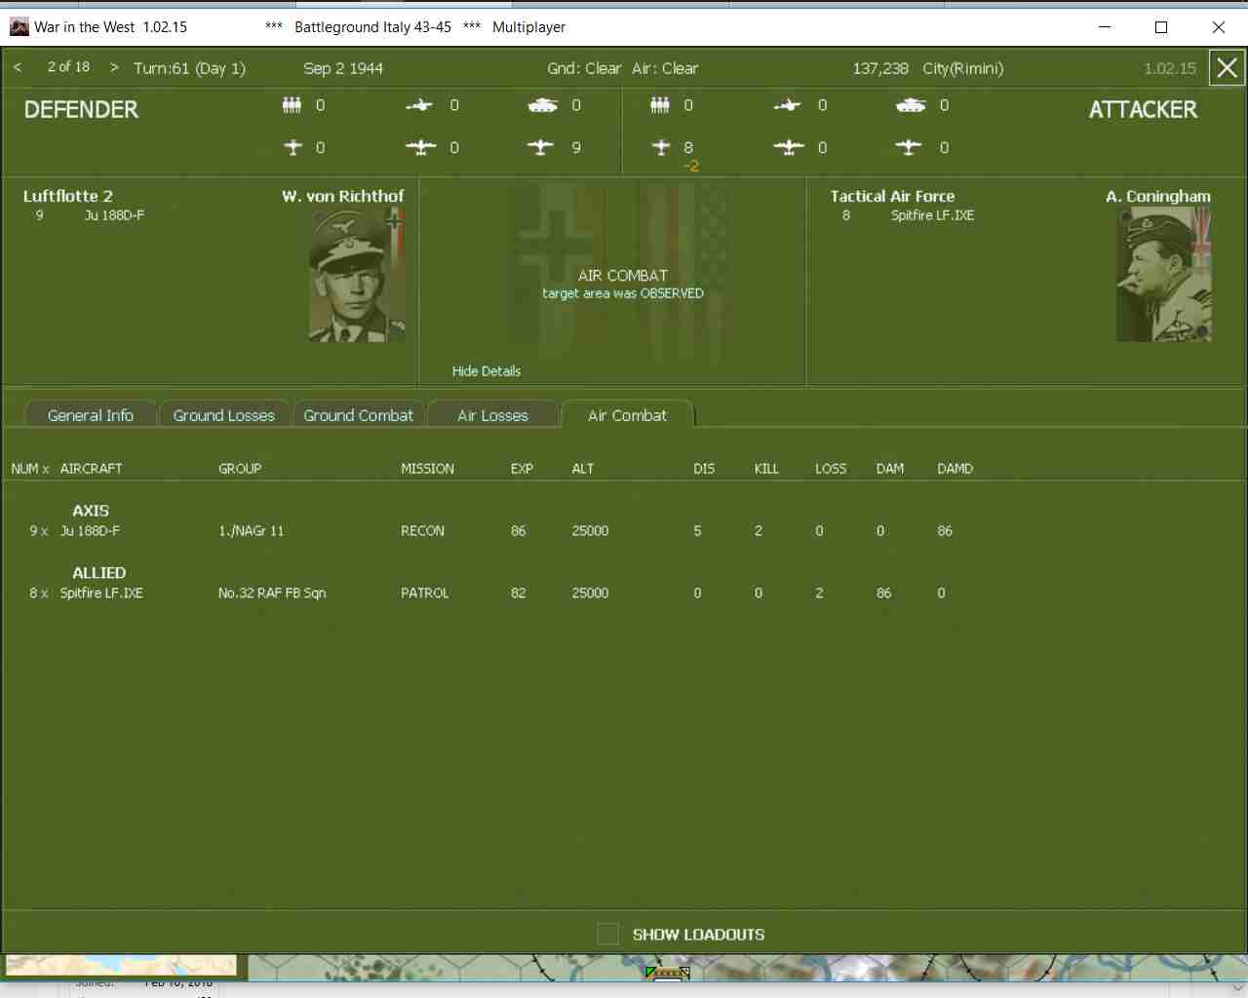Click attacker's aircraft icon beside the bomber

tap(909, 147)
